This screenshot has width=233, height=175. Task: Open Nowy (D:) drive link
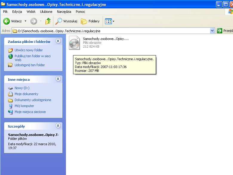coord(22,88)
